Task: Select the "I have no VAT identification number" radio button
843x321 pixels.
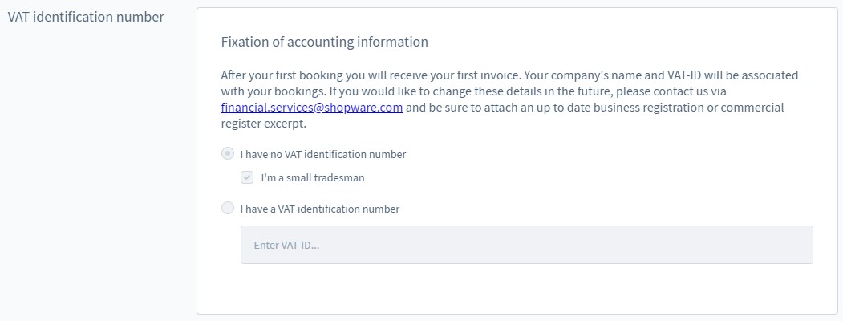Action: [x=228, y=154]
